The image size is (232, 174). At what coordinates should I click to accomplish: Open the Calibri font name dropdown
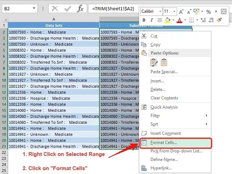160,11
